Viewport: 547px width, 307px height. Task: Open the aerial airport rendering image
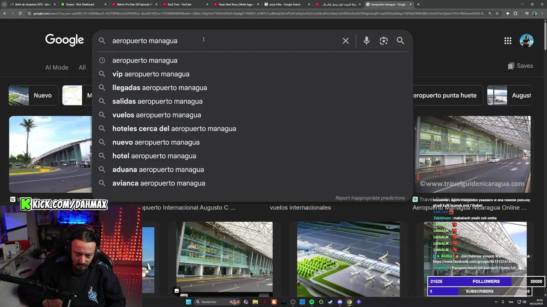[x=348, y=259]
